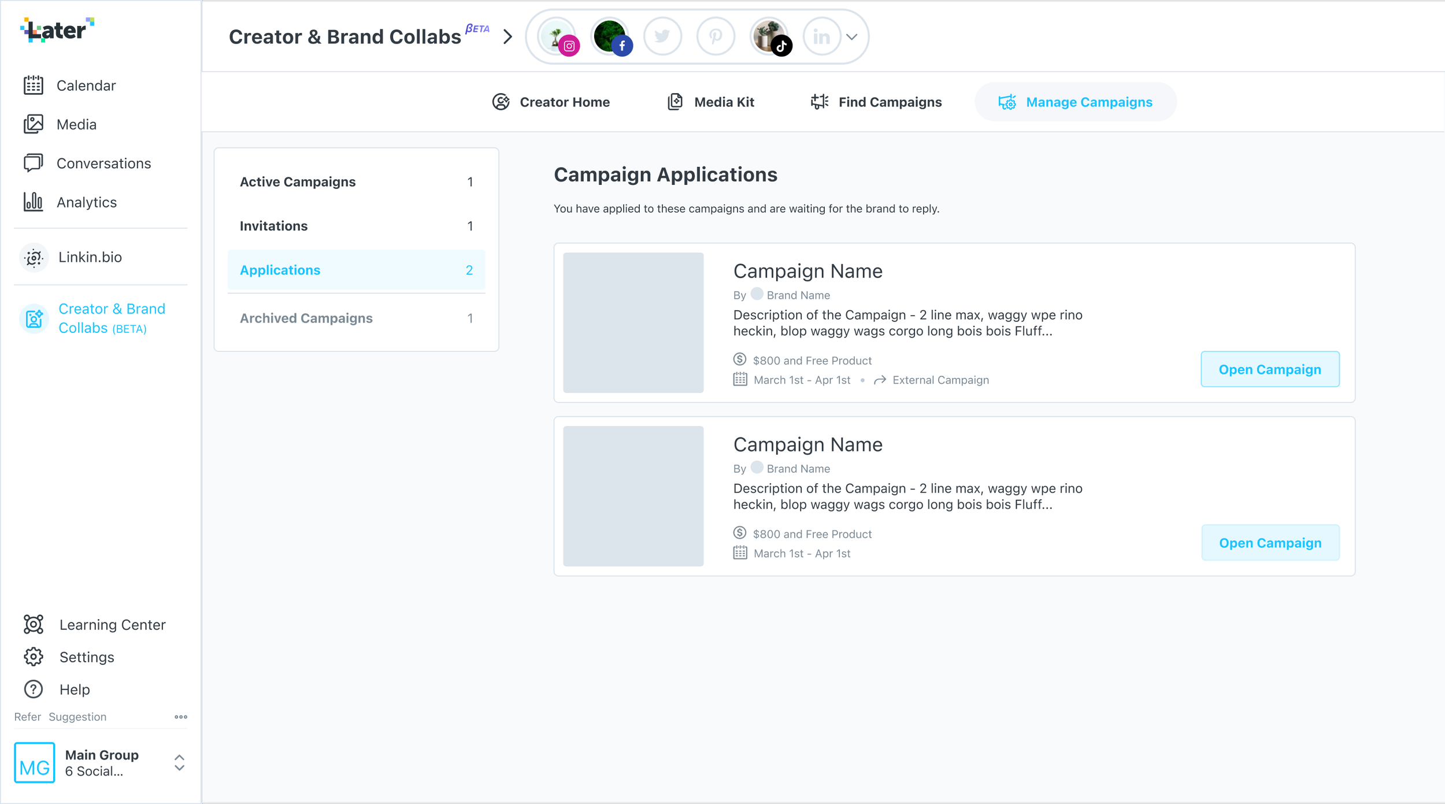Click the Calendar icon in sidebar
1445x804 pixels.
point(33,85)
